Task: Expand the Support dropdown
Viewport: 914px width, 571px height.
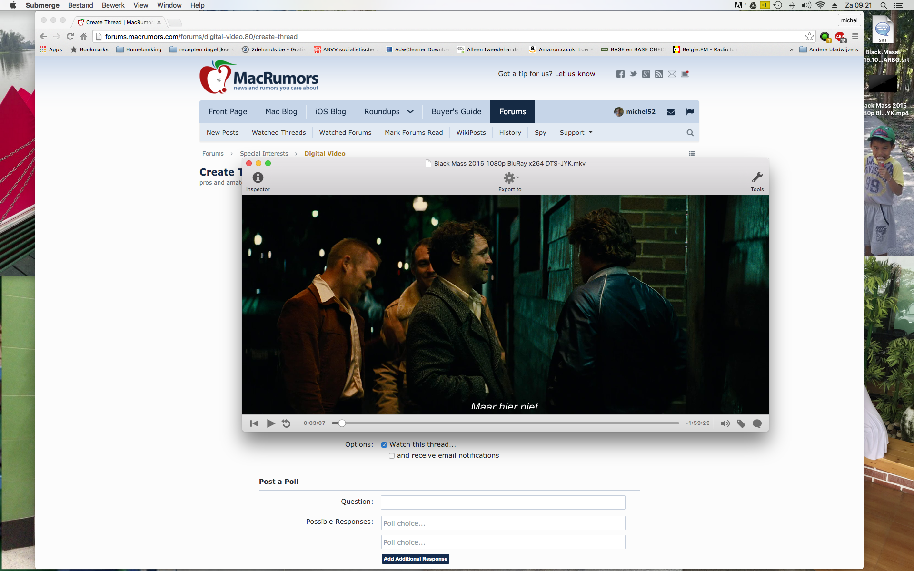Action: click(576, 132)
